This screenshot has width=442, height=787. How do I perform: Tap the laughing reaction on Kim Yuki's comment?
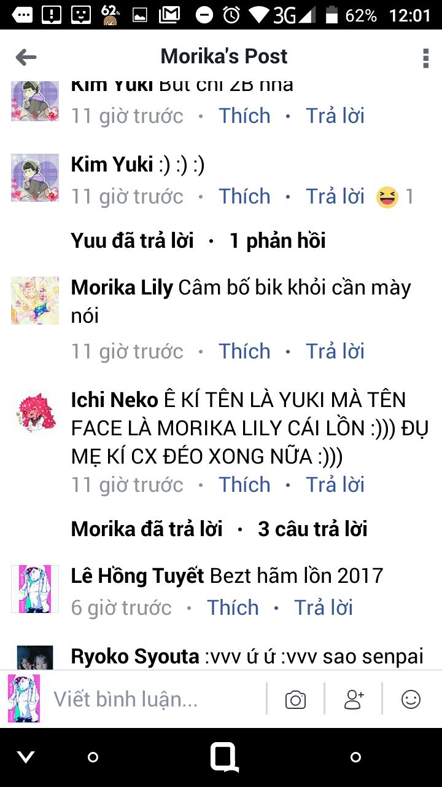(x=387, y=197)
